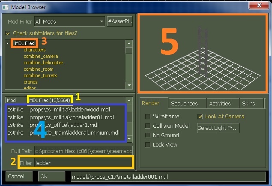Viewport: 272px width, 186px height.
Task: Switch to the Sequences tab
Action: (184, 103)
